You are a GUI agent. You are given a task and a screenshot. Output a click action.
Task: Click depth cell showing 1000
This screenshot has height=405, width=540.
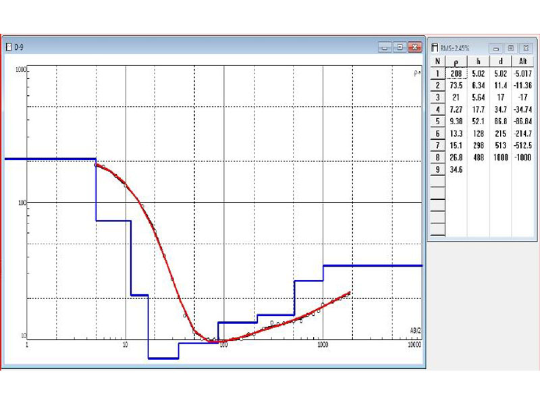(x=500, y=158)
